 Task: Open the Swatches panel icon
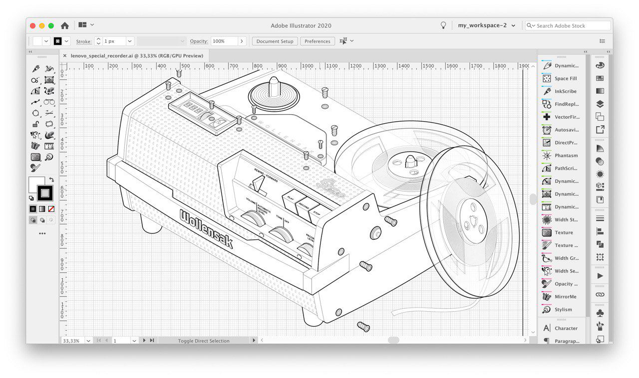[x=600, y=78]
